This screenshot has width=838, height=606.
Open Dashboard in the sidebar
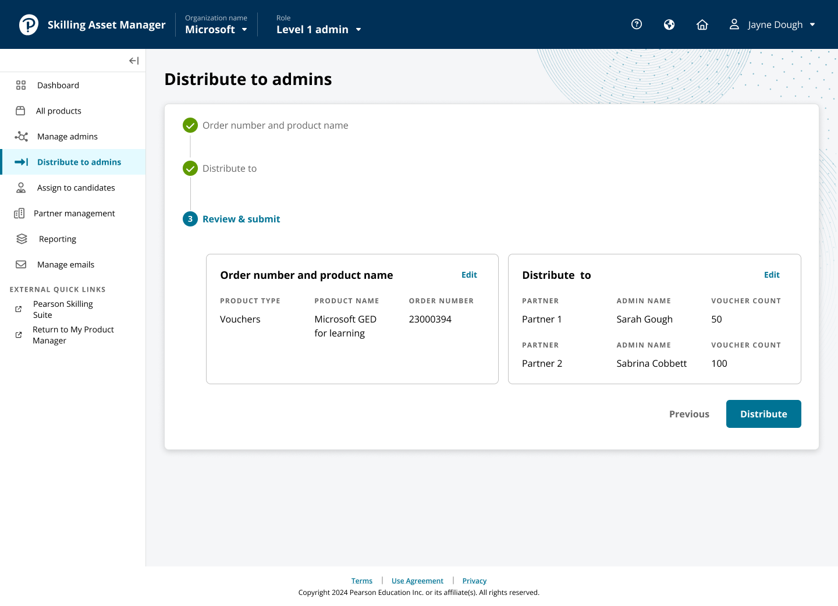73,85
